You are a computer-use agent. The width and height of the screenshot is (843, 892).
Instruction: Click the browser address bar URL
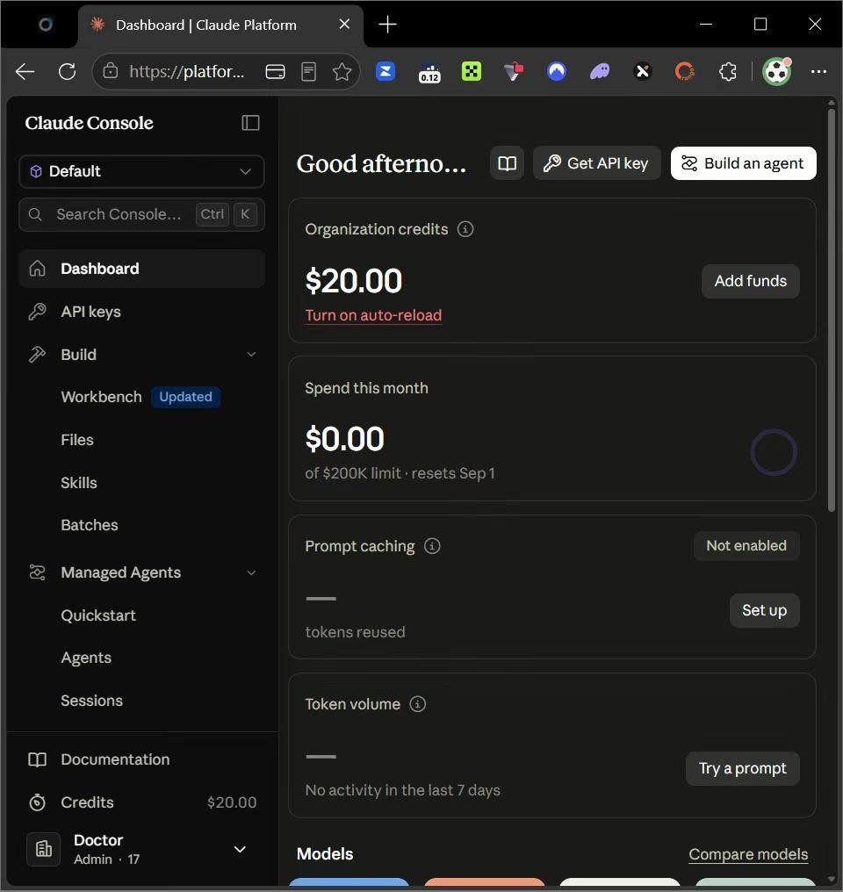(186, 72)
